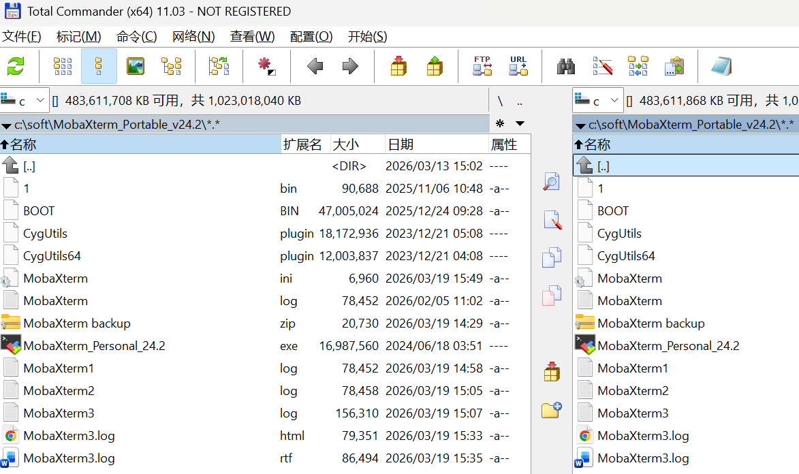This screenshot has width=799, height=474.
Task: Expand right panel path history arrow
Action: pyautogui.click(x=580, y=125)
